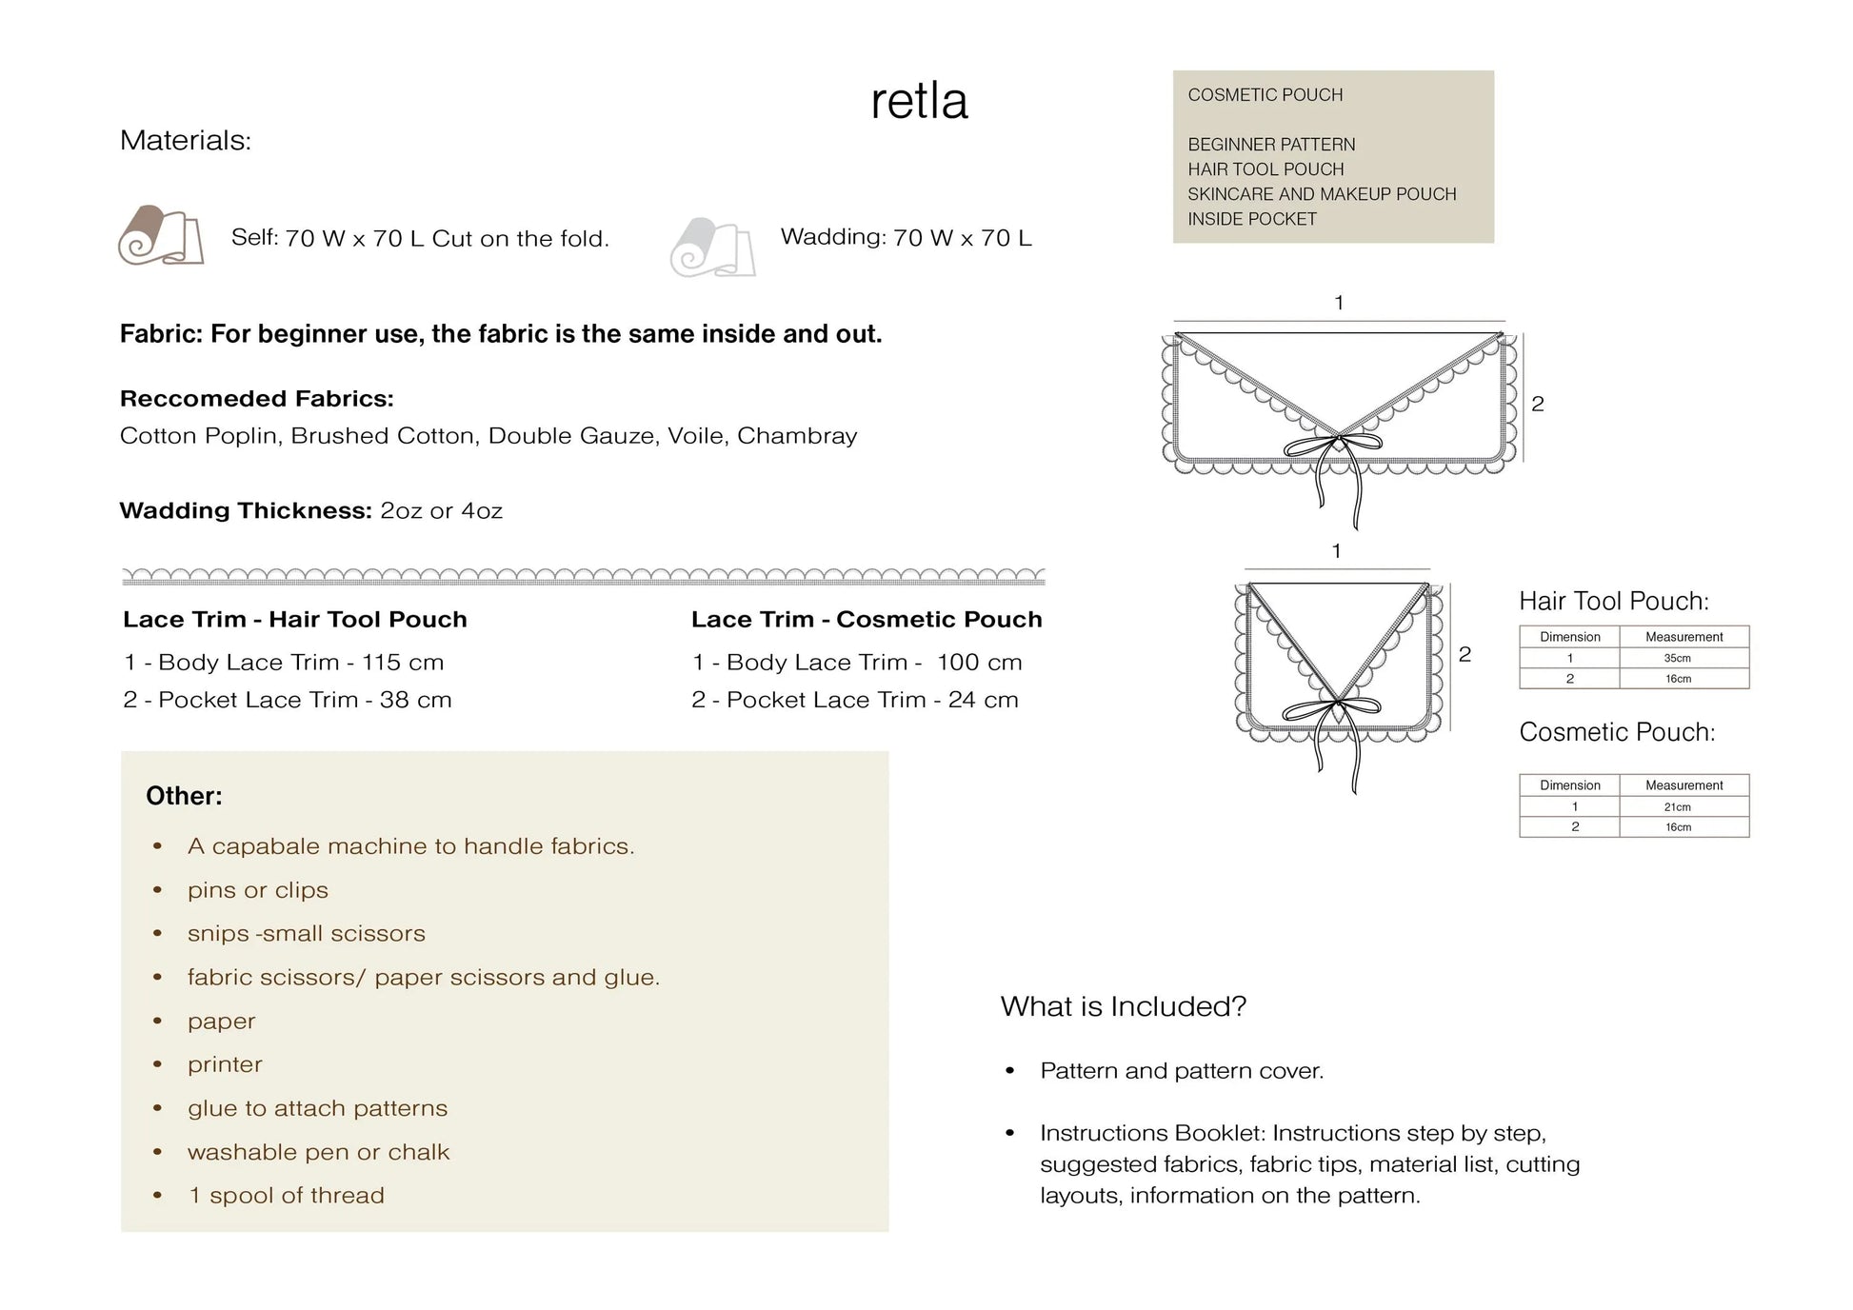This screenshot has height=1310, width=1853.
Task: Select the Lace Trim - Hair Tool Pouch heading
Action: (295, 620)
